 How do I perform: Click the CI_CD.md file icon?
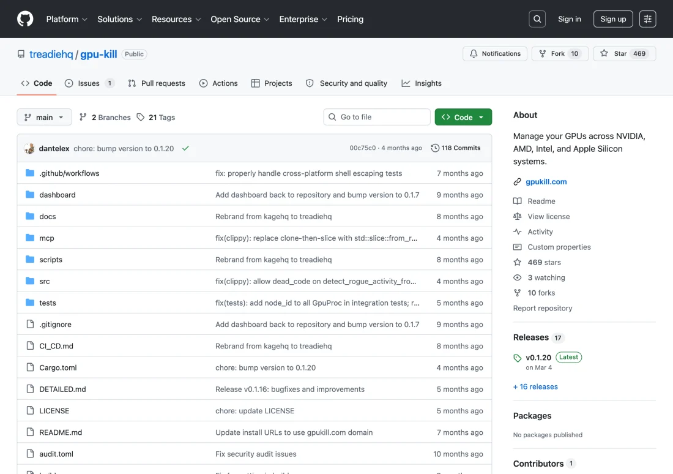[x=30, y=345]
